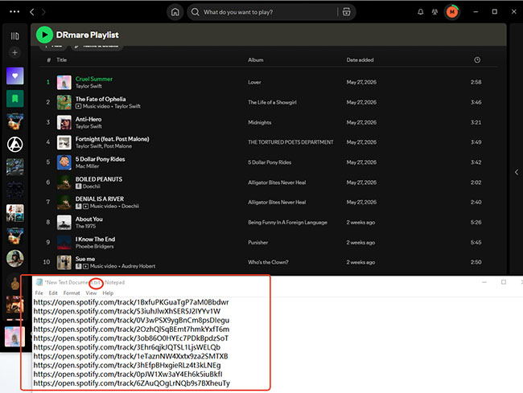The image size is (523, 393).
Task: Open Your Episodes bookmark in sidebar
Action: tap(15, 99)
